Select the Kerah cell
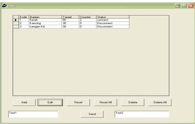 45,20
